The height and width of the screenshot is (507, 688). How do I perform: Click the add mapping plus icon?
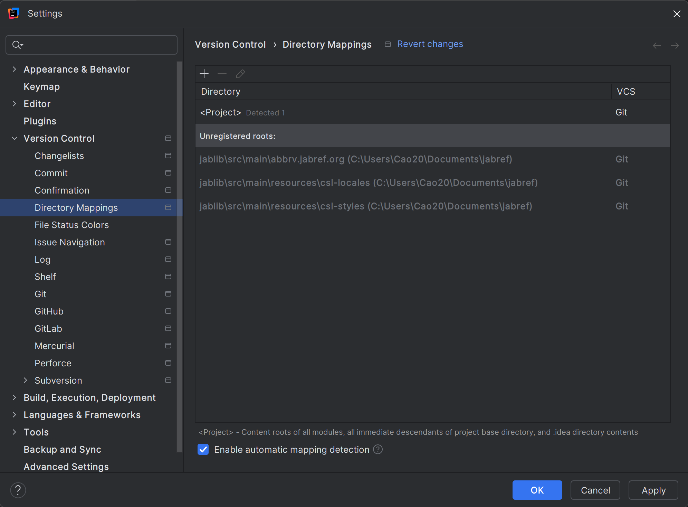tap(204, 74)
